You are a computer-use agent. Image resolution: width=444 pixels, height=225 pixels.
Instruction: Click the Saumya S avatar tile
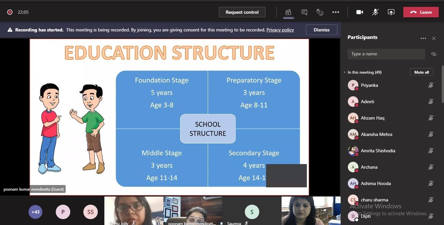[x=252, y=211]
